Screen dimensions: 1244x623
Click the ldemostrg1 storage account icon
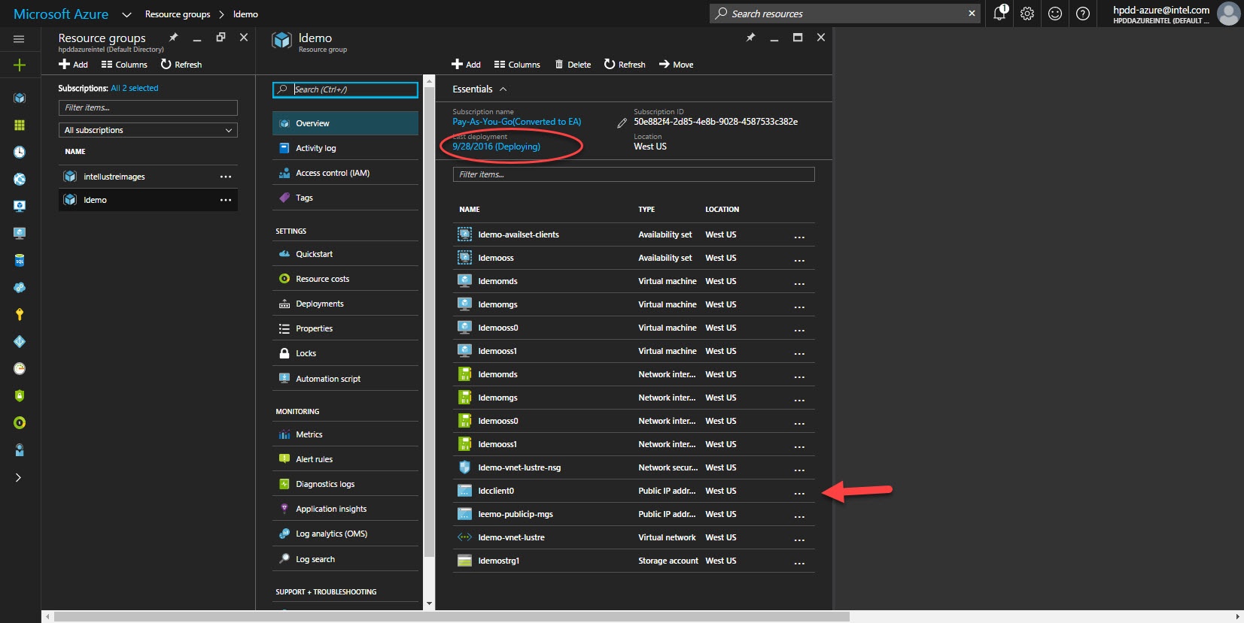coord(464,561)
